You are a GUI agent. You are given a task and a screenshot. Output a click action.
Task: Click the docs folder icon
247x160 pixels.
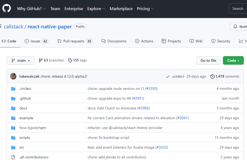pyautogui.click(x=13, y=108)
